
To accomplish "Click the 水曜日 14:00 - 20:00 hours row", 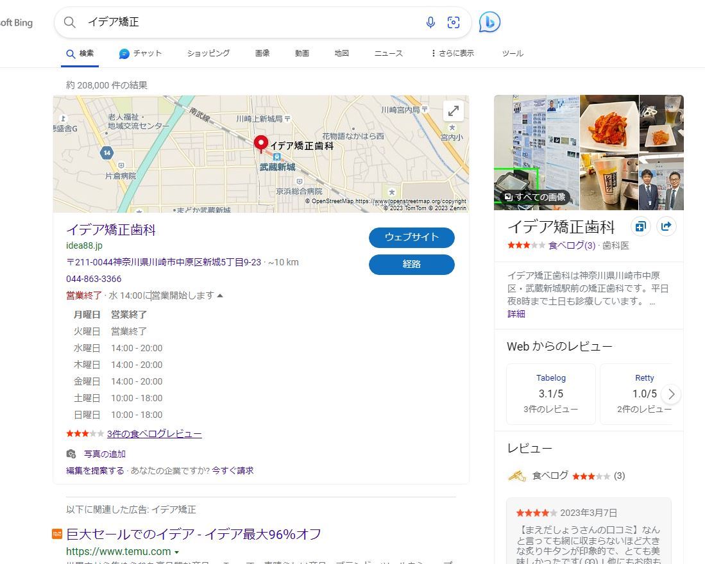I will 118,348.
